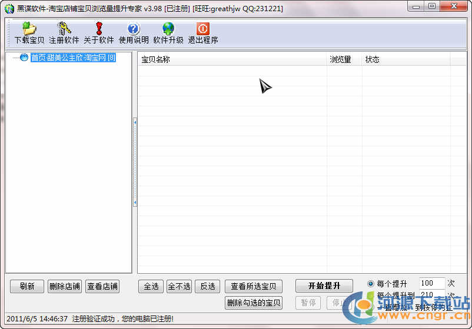
Task: Click 反选 invert selection button
Action: point(208,286)
